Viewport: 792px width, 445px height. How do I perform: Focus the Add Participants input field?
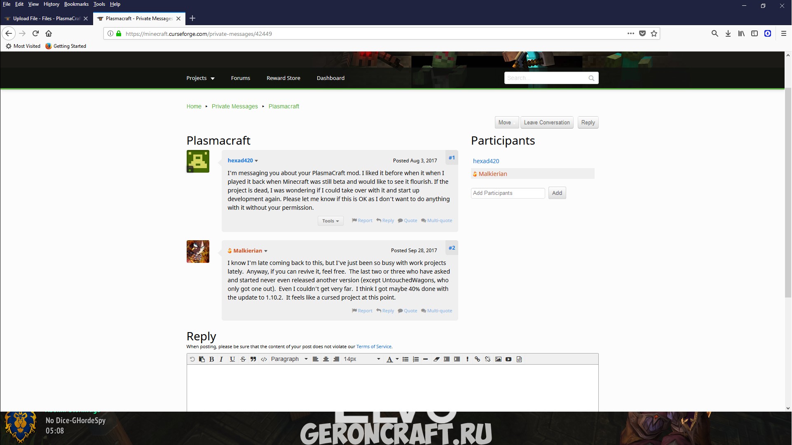click(508, 193)
